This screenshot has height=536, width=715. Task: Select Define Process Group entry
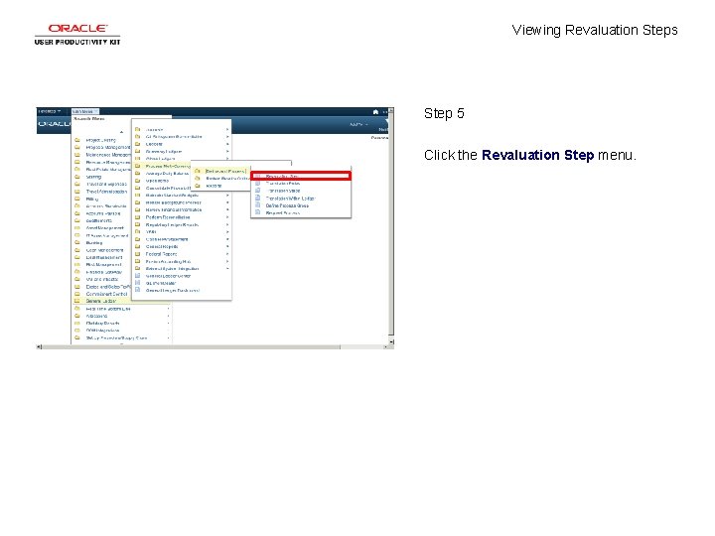click(x=287, y=205)
